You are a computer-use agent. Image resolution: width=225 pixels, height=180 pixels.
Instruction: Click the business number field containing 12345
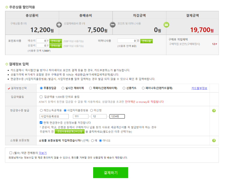pyautogui.click(x=117, y=116)
